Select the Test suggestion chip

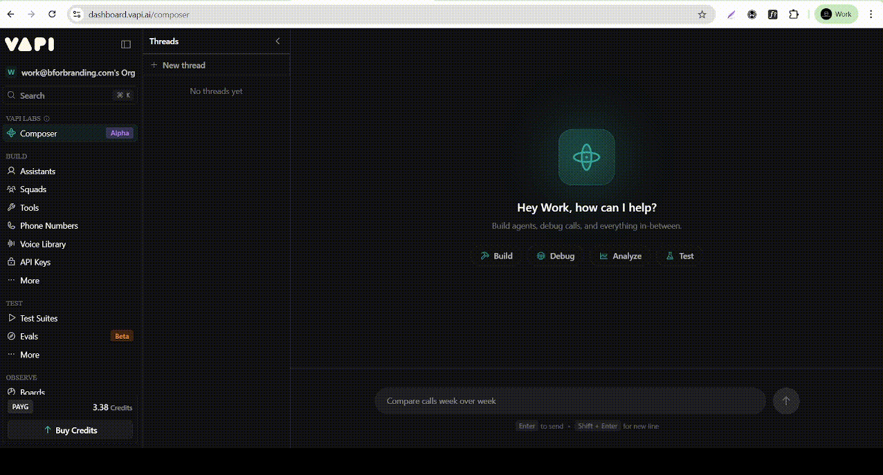(x=680, y=256)
